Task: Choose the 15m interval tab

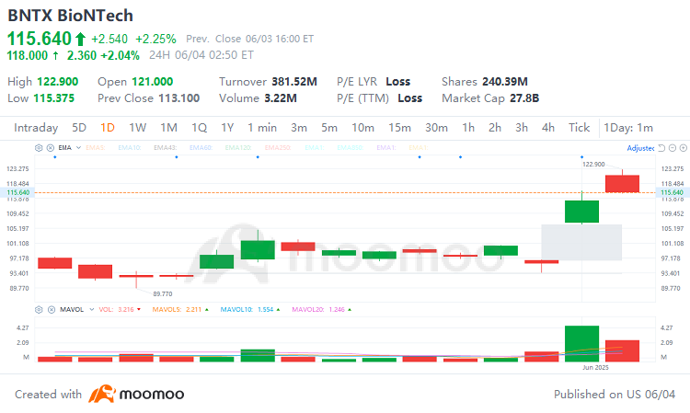Action: [399, 128]
